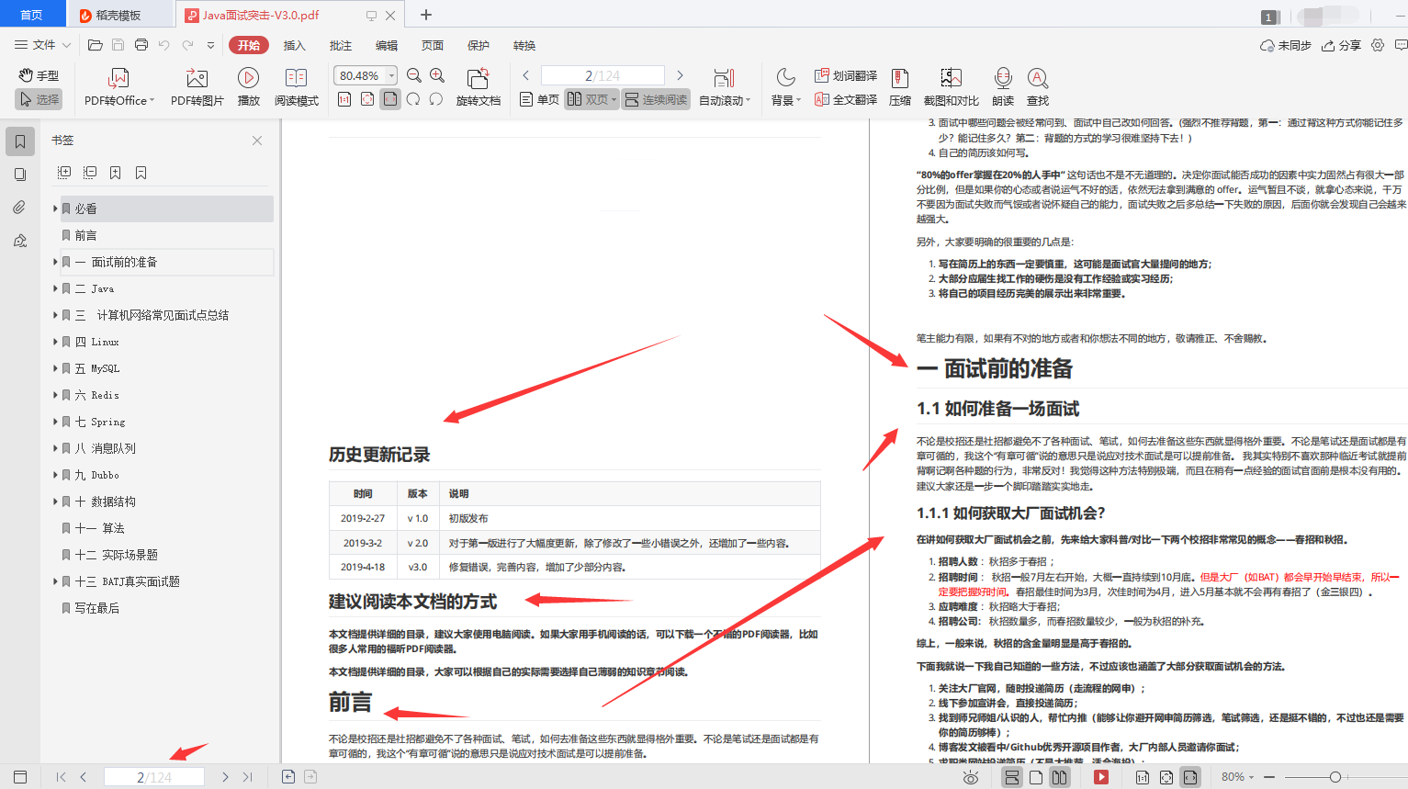Open the 80.48% zoom dropdown
Image resolution: width=1408 pixels, height=789 pixels.
[x=392, y=75]
